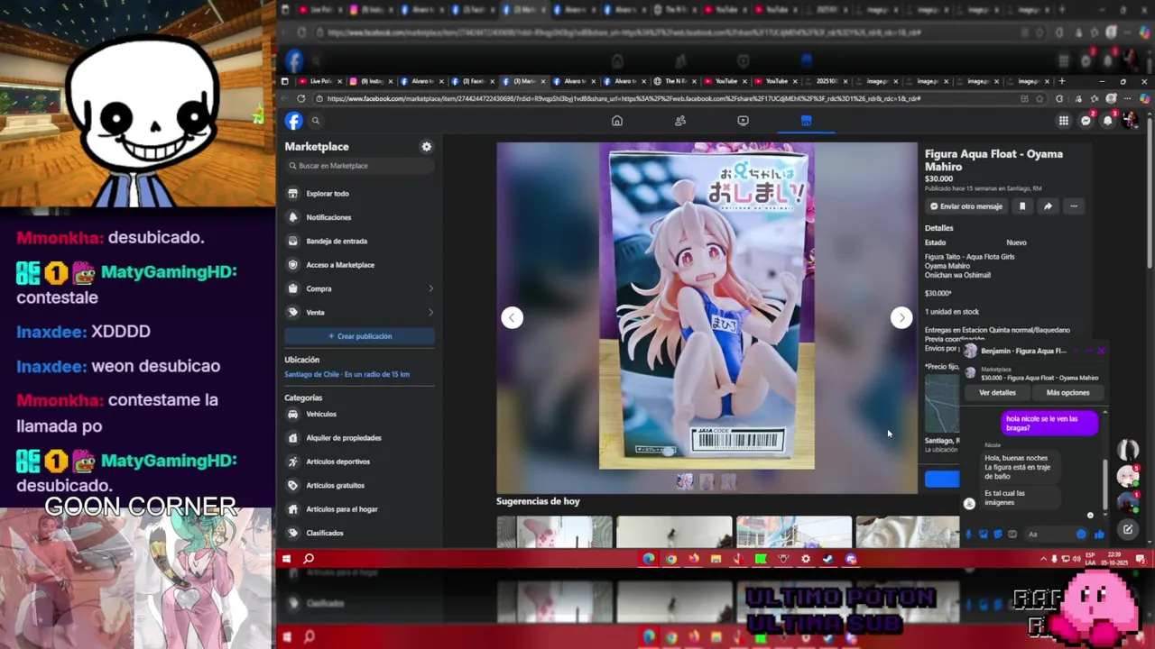This screenshot has height=649, width=1155.
Task: Open the Windows Start menu
Action: click(287, 559)
